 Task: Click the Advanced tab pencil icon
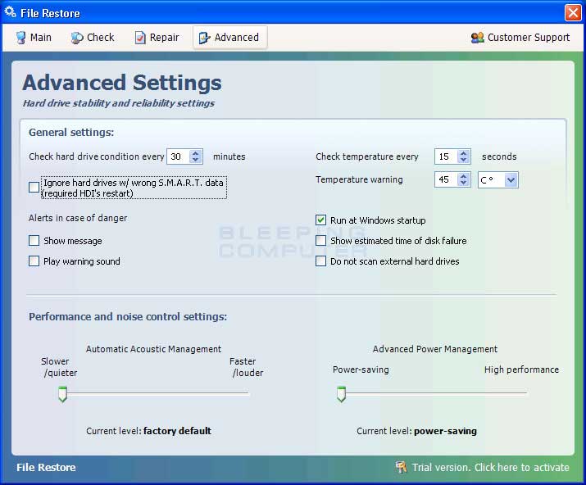(x=204, y=38)
